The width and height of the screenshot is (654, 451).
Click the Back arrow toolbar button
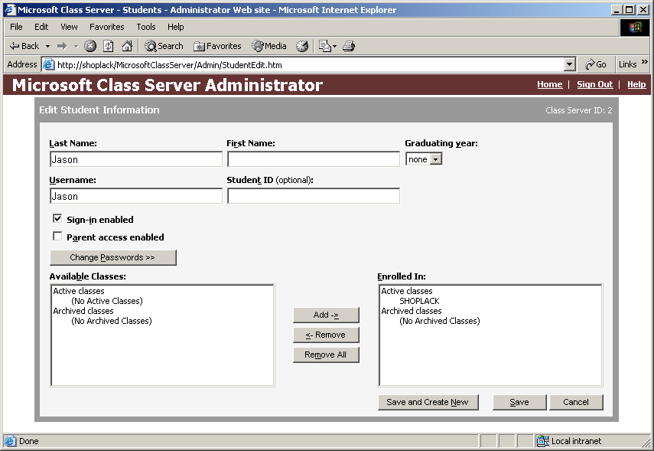click(x=24, y=46)
